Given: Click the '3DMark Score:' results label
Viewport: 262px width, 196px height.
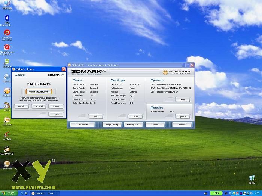Looking at the screenshot, I should click(157, 112).
